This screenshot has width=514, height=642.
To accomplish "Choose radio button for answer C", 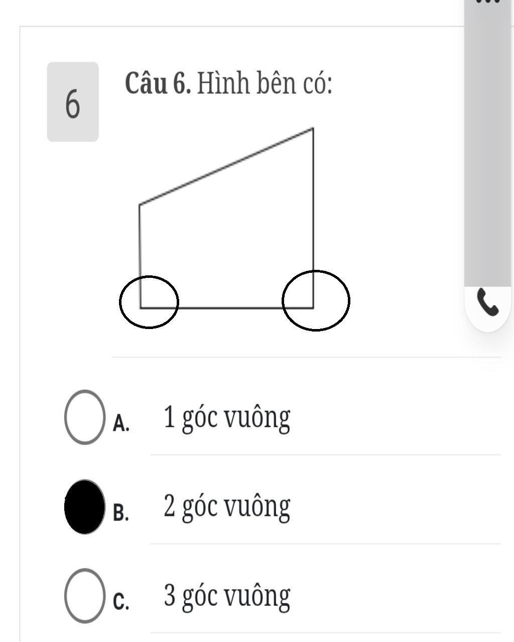I will tap(85, 595).
